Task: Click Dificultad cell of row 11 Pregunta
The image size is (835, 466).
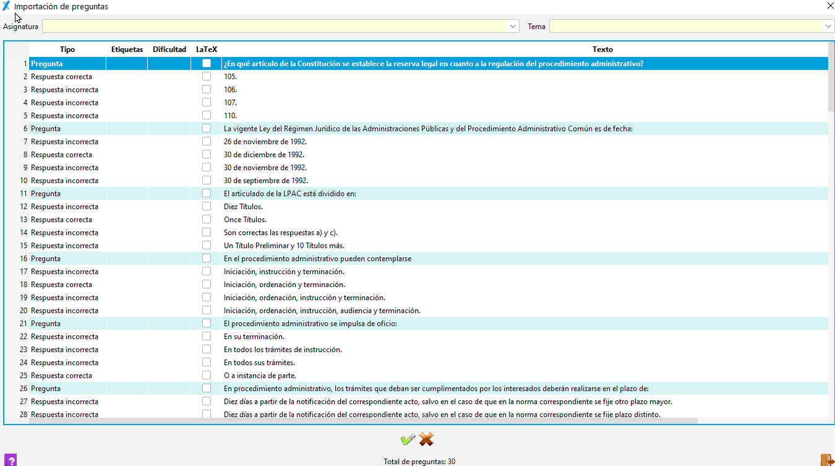Action: (x=169, y=194)
